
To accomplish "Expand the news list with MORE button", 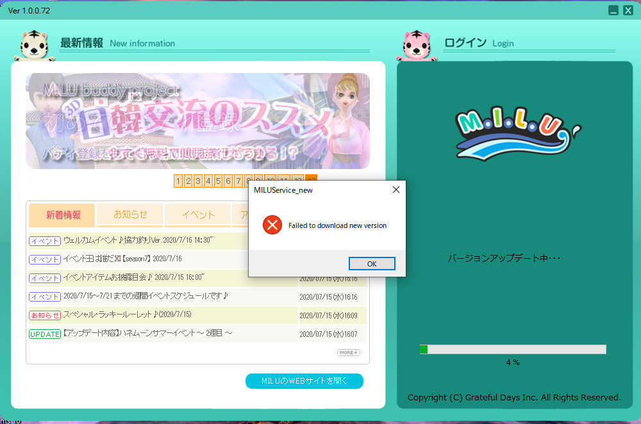I will pyautogui.click(x=349, y=352).
